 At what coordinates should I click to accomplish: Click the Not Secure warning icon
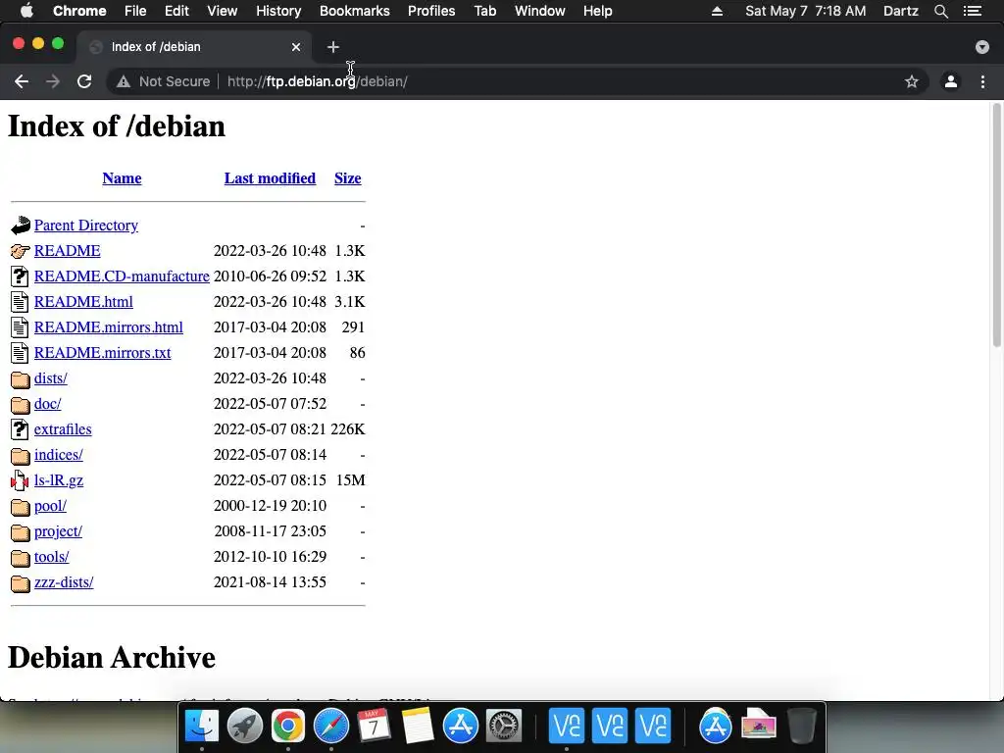point(123,81)
